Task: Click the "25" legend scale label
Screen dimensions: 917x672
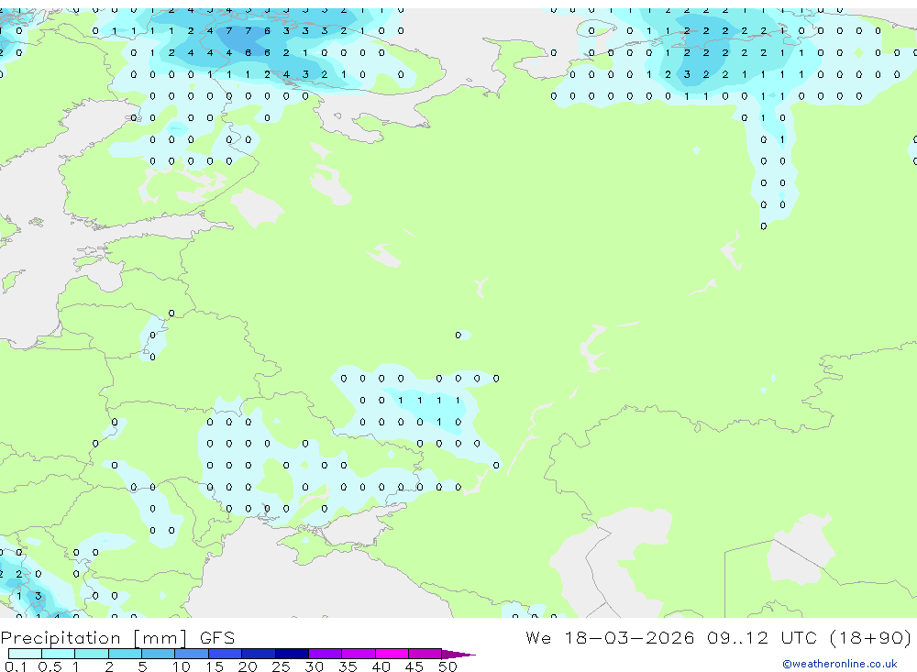Action: [281, 666]
